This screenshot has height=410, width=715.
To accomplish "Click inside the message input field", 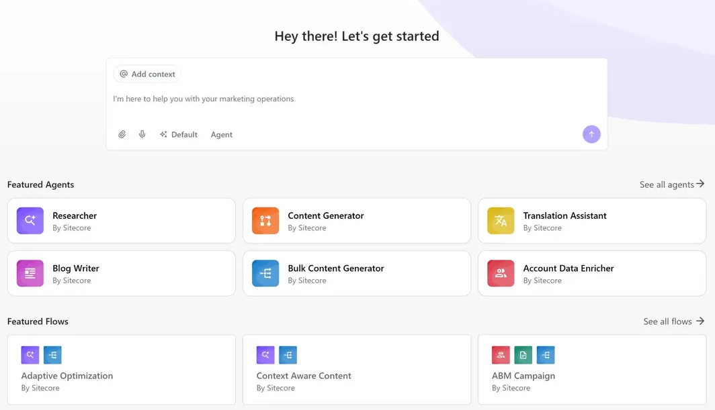I will (356, 99).
